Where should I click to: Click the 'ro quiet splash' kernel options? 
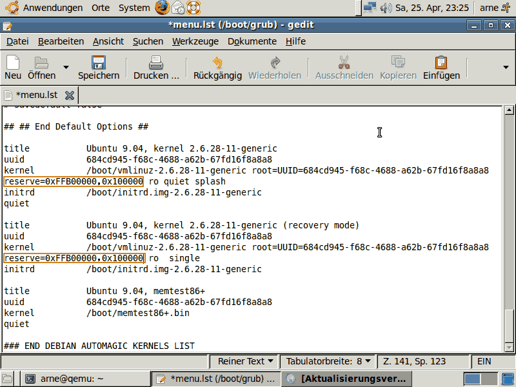coord(187,182)
